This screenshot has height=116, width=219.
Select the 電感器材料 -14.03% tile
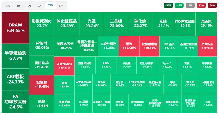point(155,84)
